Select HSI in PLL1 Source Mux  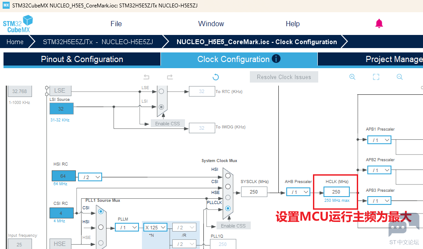tap(101, 227)
